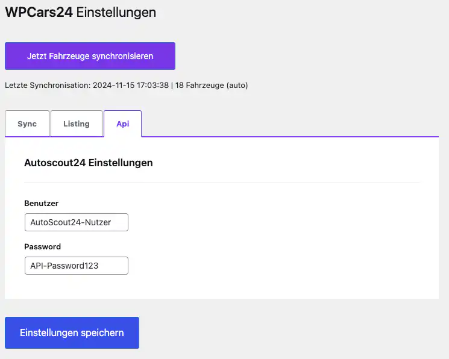The height and width of the screenshot is (359, 449).
Task: Click the Letzte Synchronisation label text
Action: point(47,86)
